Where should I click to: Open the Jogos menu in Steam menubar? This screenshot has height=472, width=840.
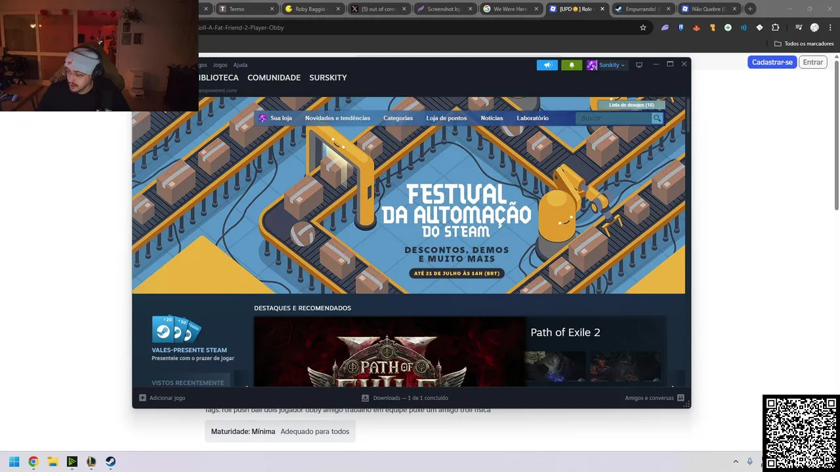pos(220,65)
